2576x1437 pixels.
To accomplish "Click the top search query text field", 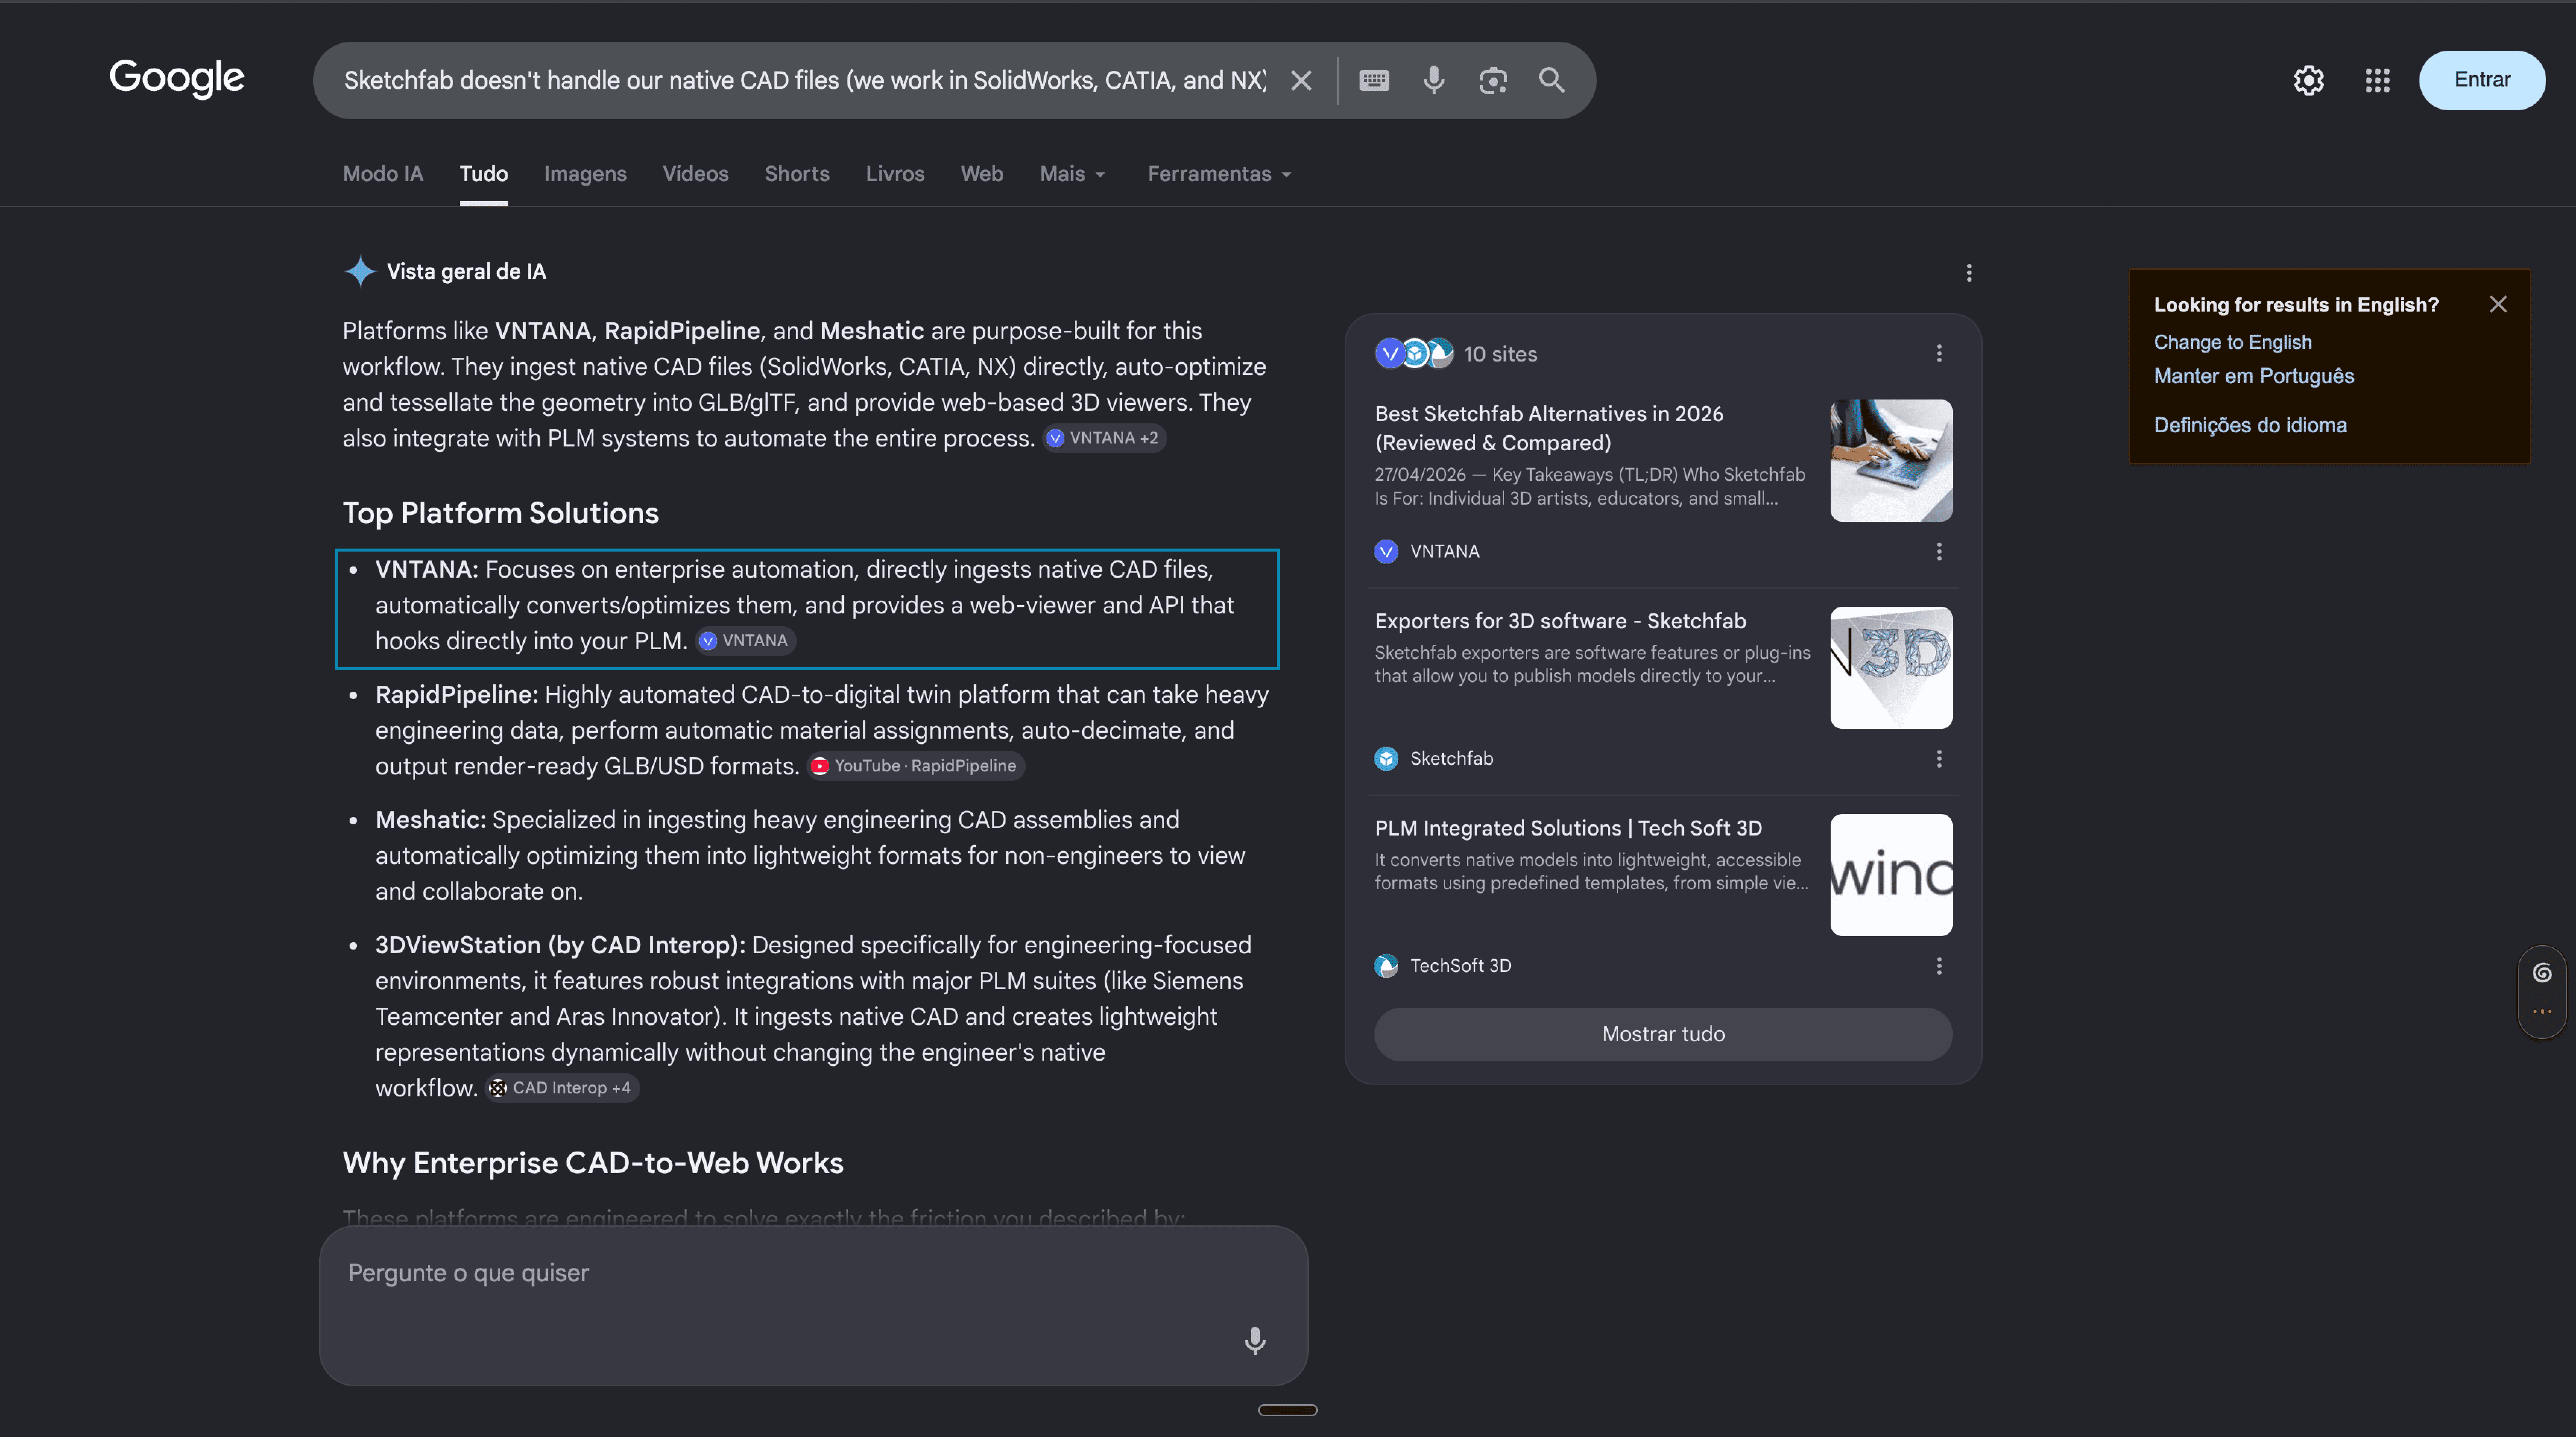I will point(805,80).
